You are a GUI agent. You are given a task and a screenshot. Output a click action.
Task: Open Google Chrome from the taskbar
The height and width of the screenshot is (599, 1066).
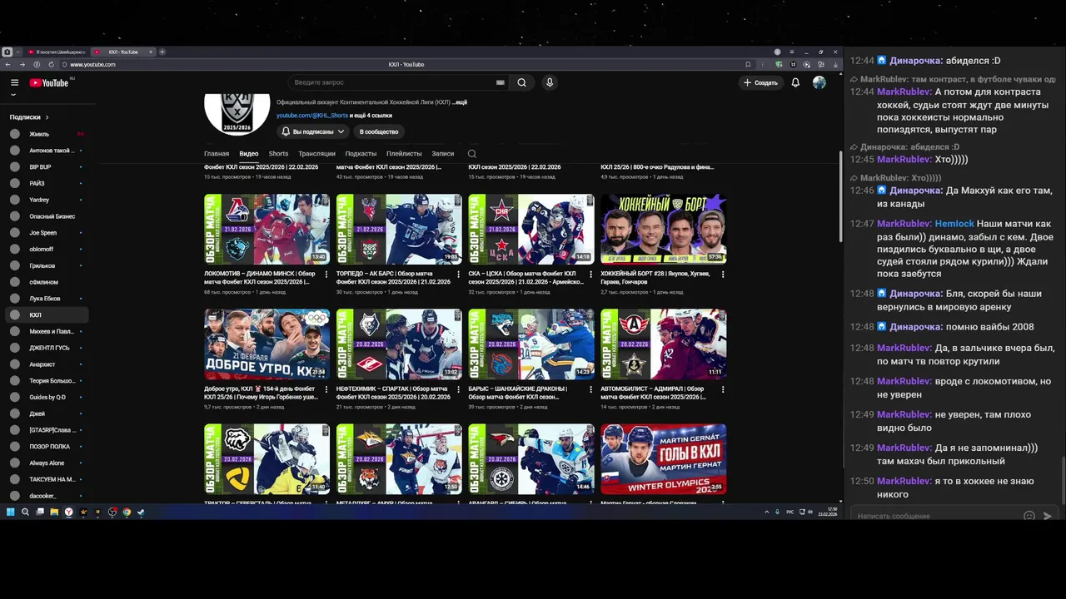pos(127,512)
